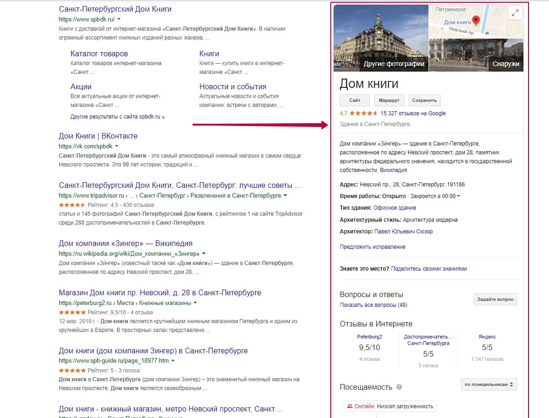This screenshot has width=549, height=418.
Task: Open Дом книги (дом компании Зингер) result
Action: 154,351
